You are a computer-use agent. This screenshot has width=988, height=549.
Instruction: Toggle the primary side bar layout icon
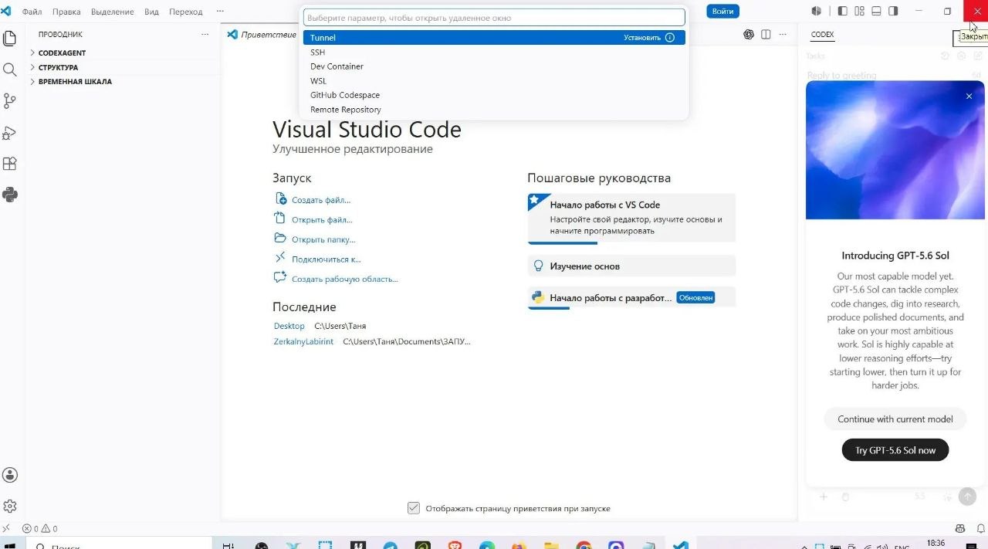point(842,11)
